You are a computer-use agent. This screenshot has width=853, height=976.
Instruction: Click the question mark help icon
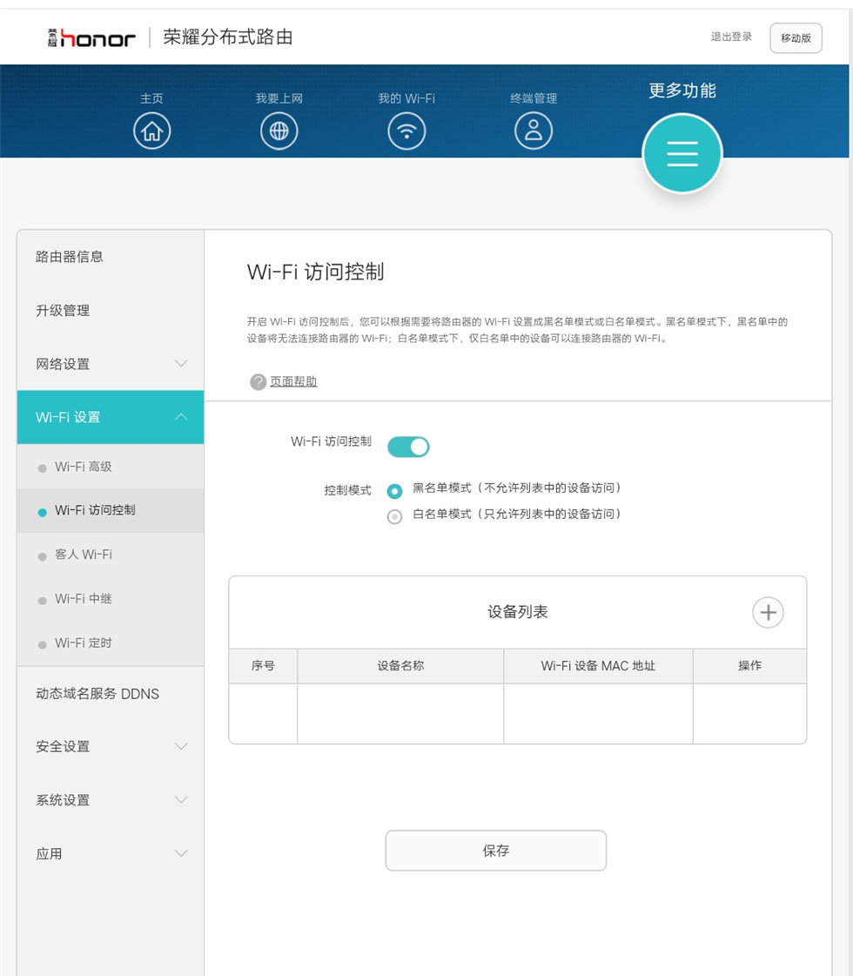tap(258, 382)
